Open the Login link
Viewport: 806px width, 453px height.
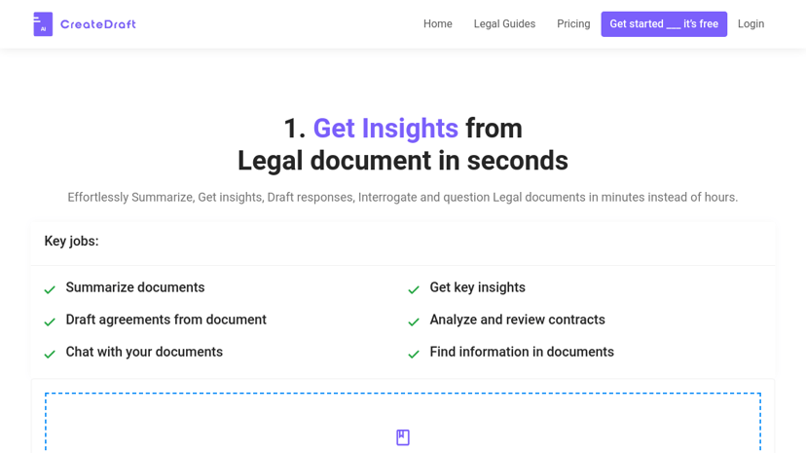[751, 23]
